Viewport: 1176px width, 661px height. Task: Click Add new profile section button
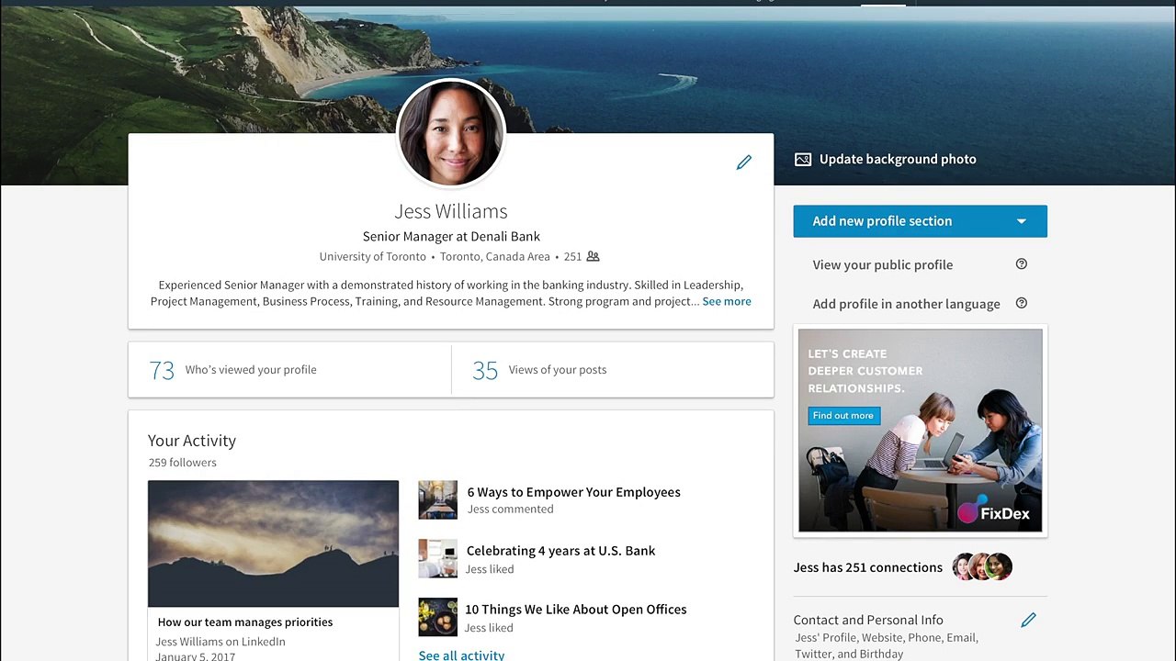coord(920,221)
